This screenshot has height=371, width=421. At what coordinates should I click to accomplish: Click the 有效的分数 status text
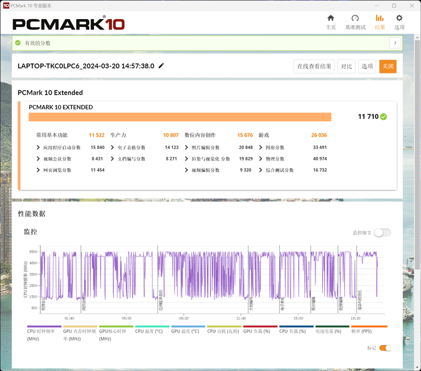[x=37, y=43]
